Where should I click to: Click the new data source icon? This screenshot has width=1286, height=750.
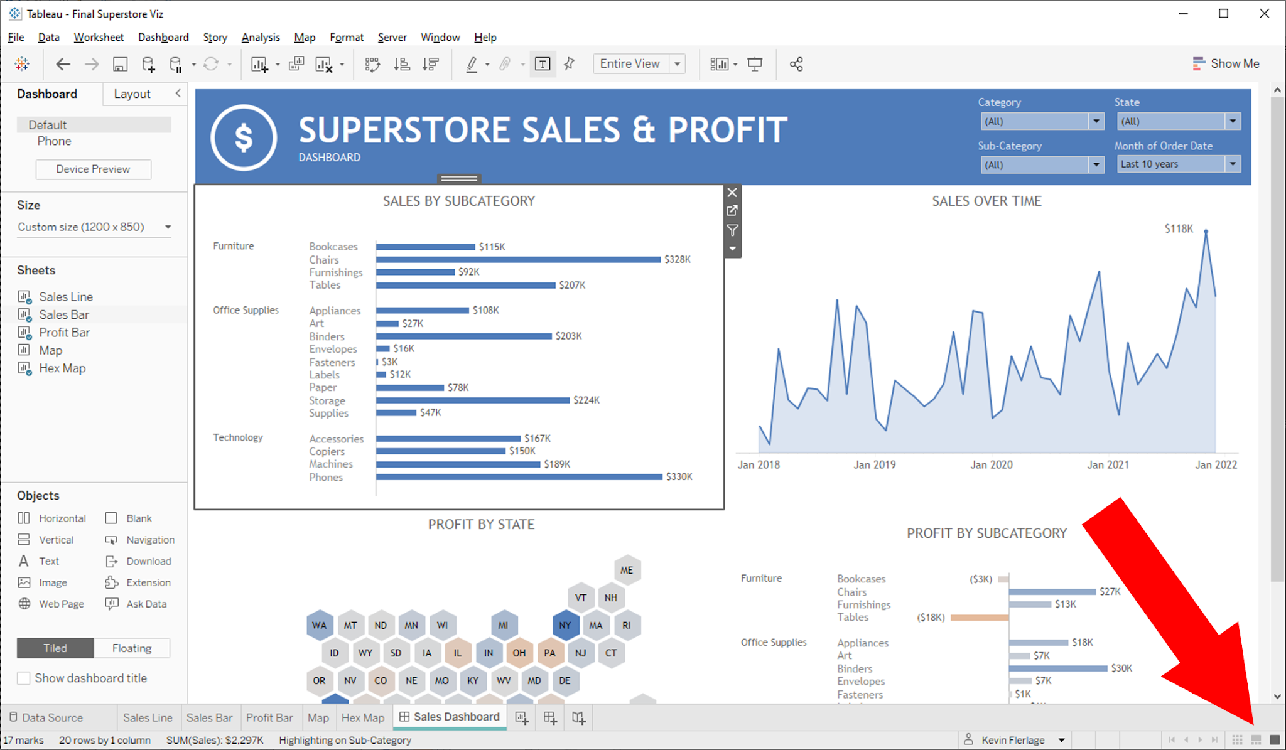pos(148,64)
